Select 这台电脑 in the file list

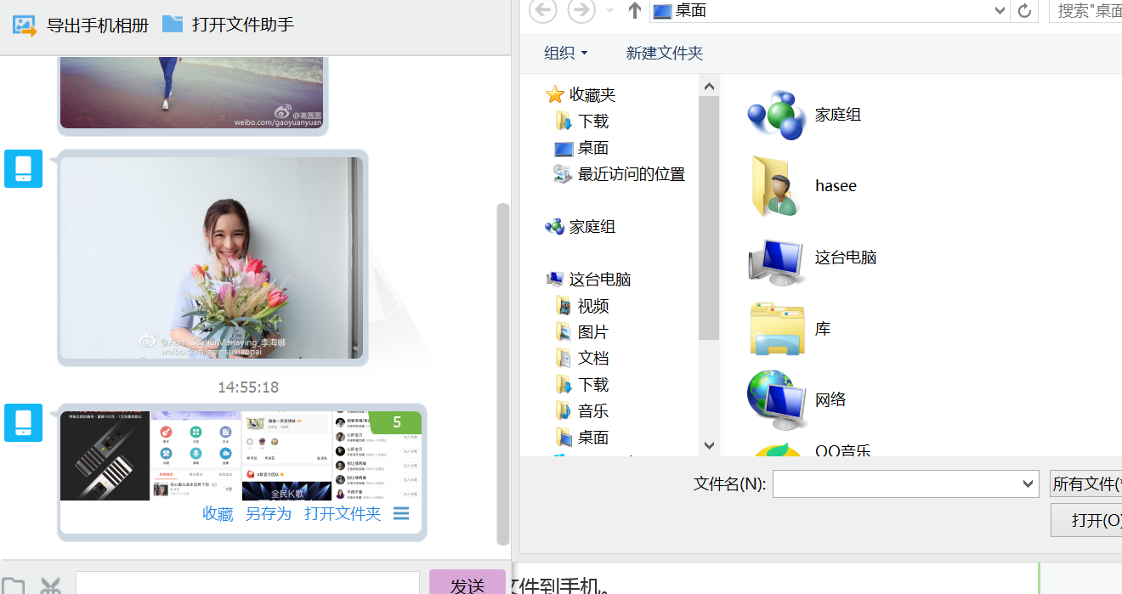812,257
